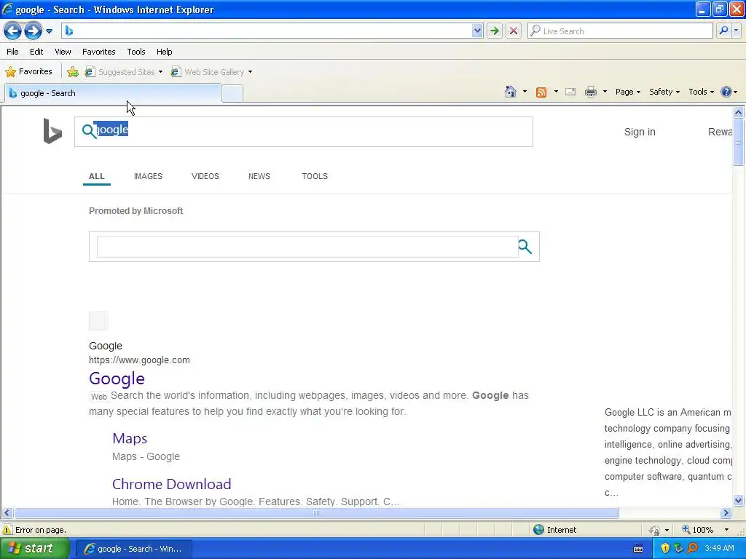Screen dimensions: 746x559
Task: Open the large Google result link
Action: pos(117,378)
